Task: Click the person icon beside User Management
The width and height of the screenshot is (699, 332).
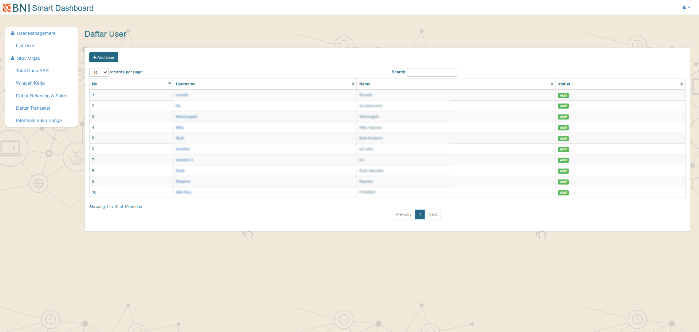Action: click(12, 33)
